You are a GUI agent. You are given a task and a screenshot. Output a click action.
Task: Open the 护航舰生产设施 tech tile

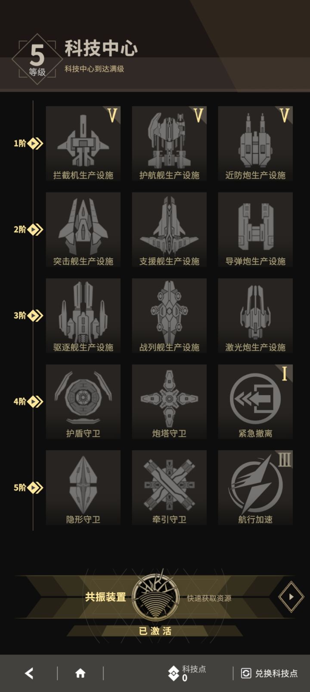point(169,143)
